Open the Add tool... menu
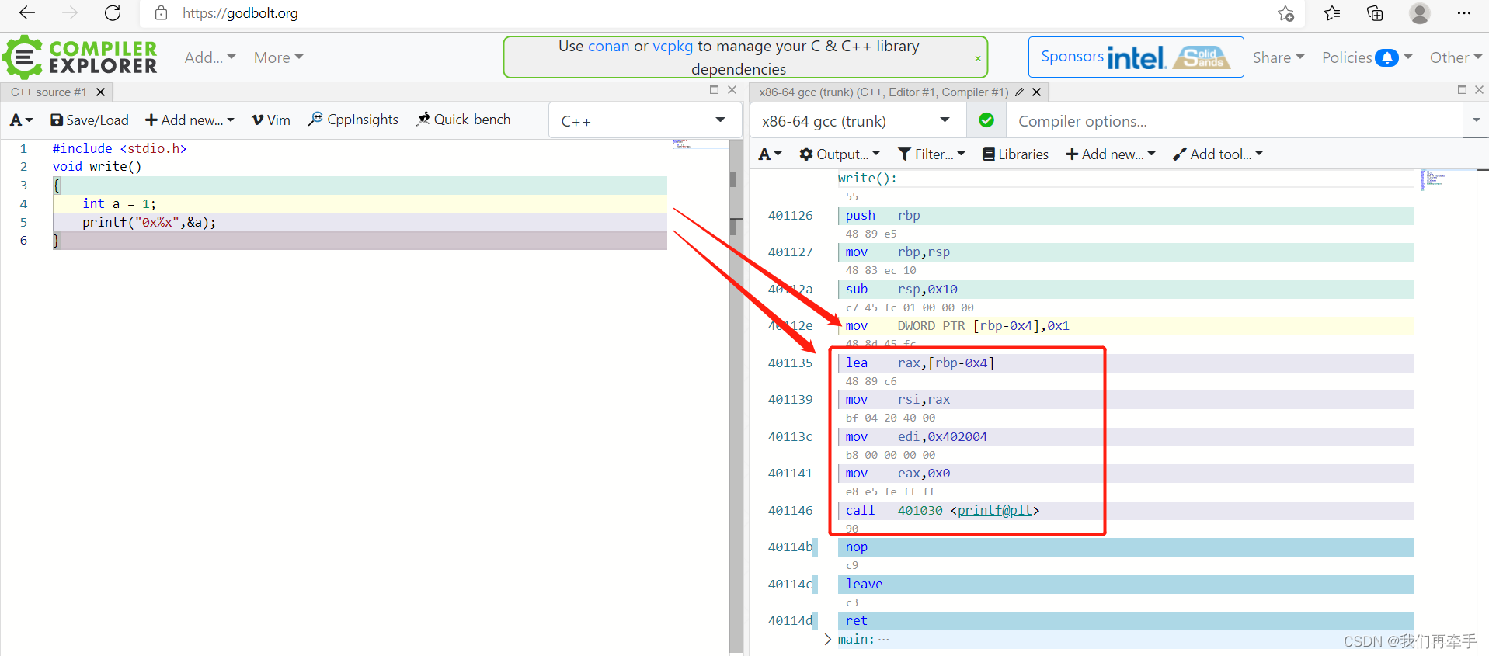This screenshot has height=656, width=1489. coord(1218,154)
